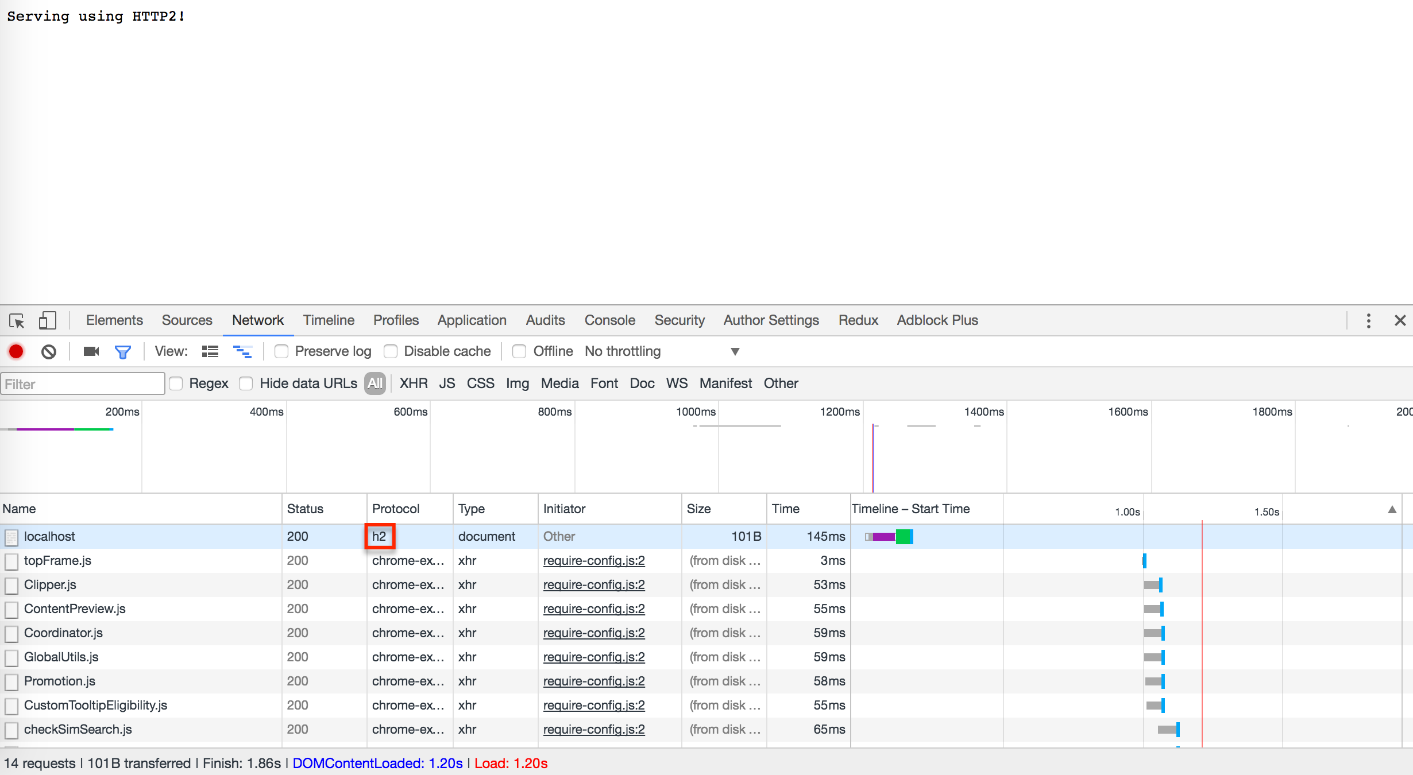This screenshot has height=775, width=1413.
Task: Select the large request rows view icon
Action: (210, 351)
